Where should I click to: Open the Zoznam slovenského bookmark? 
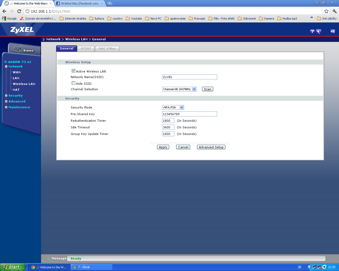point(38,19)
